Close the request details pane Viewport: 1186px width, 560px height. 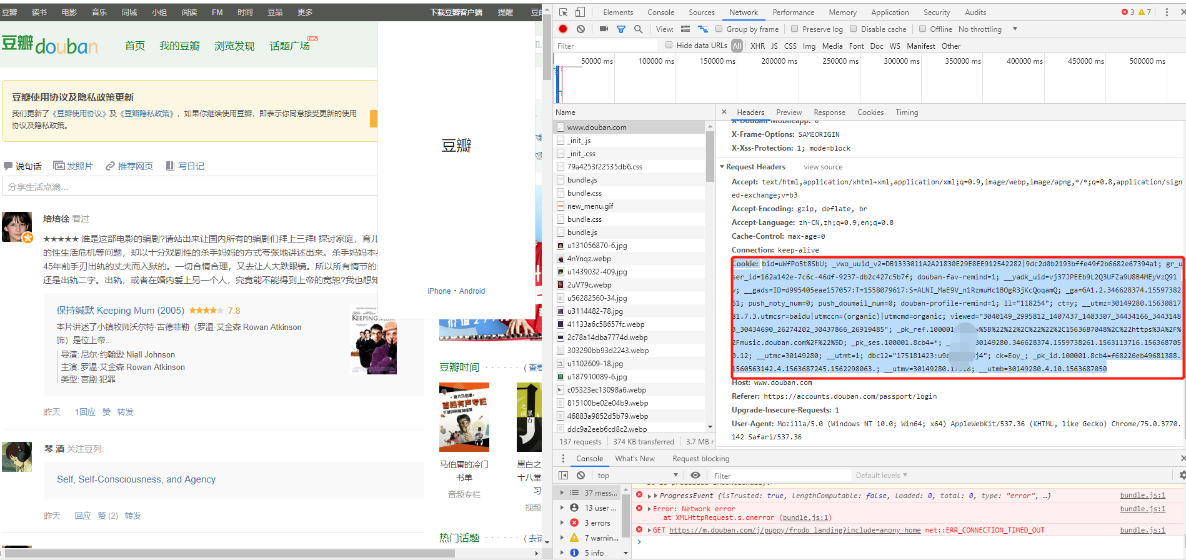click(x=724, y=112)
